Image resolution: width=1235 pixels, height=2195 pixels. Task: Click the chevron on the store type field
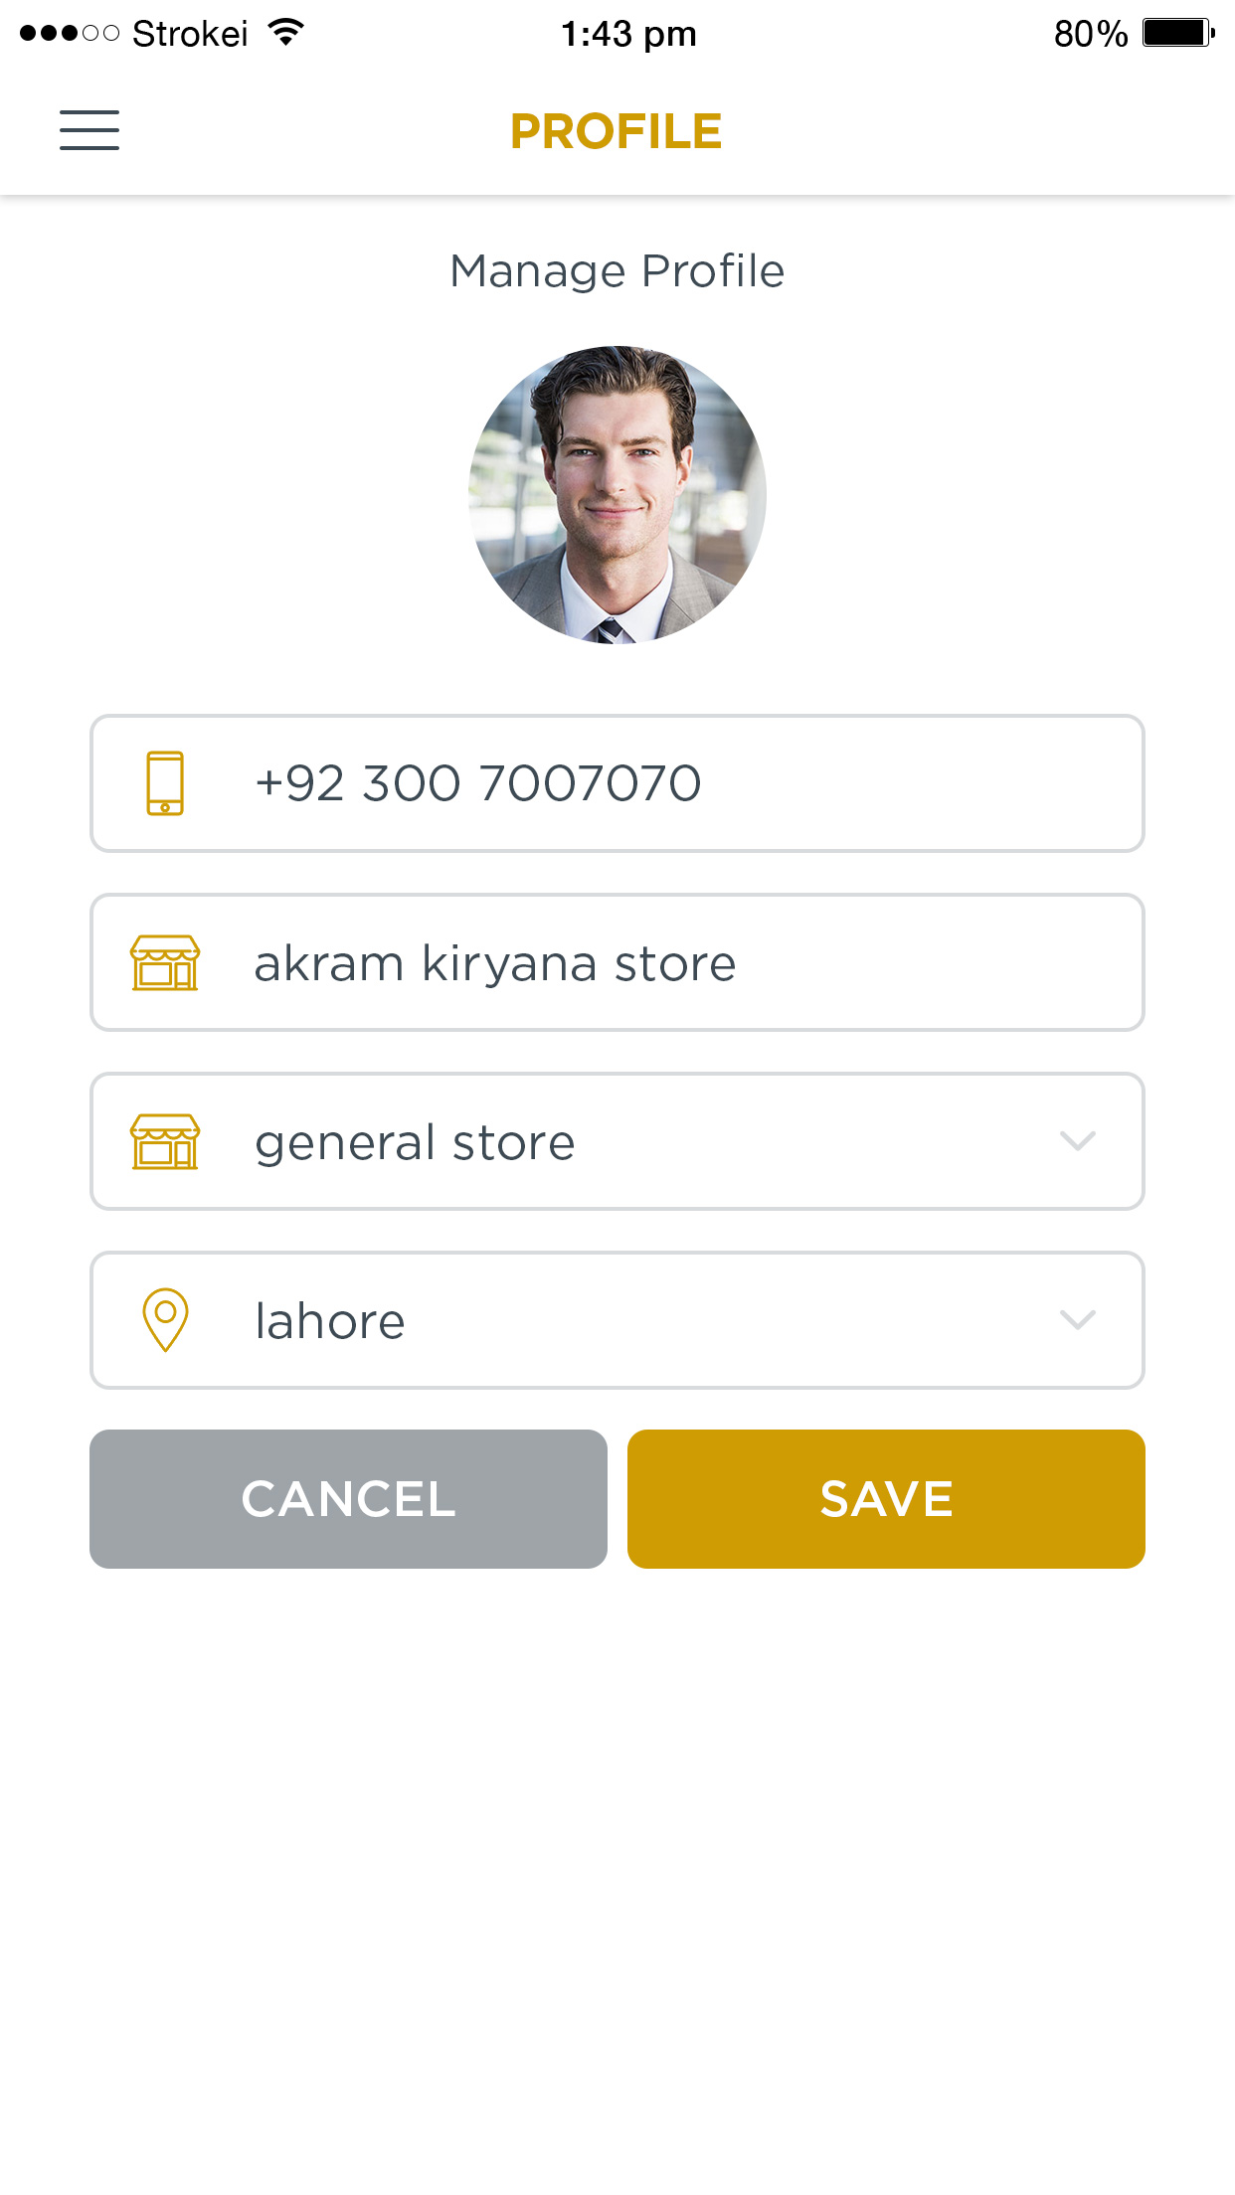click(x=1078, y=1143)
